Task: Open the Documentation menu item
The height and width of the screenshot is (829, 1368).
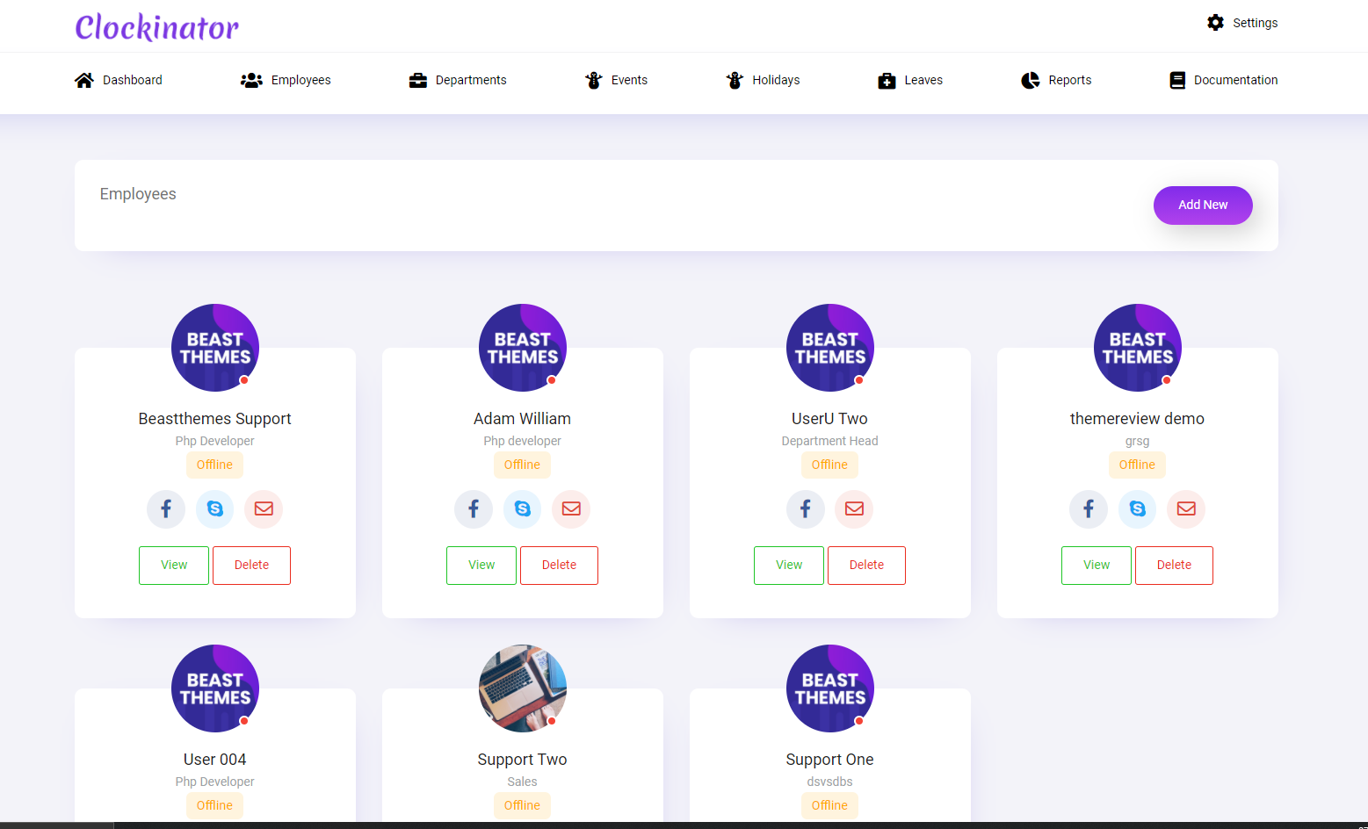Action: click(x=1224, y=80)
